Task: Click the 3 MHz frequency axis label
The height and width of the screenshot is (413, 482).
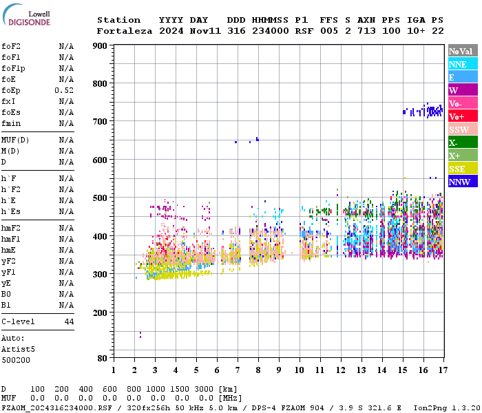Action: click(155, 370)
